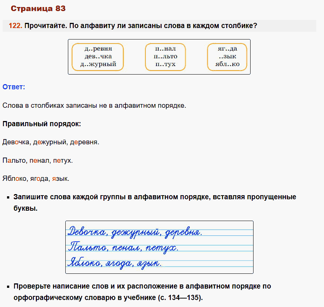Click the blue "Ответ:" label

click(14, 87)
